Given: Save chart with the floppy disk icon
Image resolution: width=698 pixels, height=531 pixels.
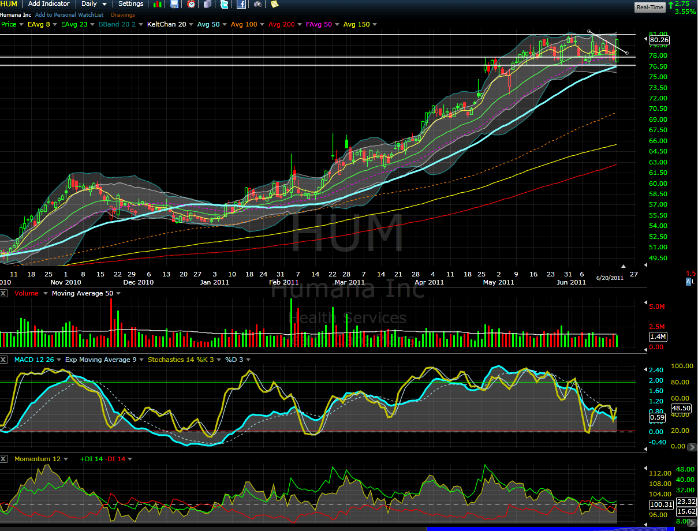Looking at the screenshot, I should coord(174,4).
